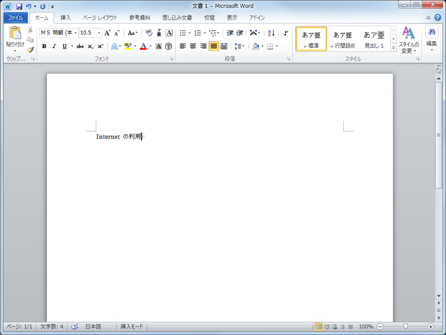Show paragraph marks with the pilcrow icon
The width and height of the screenshot is (446, 335).
click(285, 33)
